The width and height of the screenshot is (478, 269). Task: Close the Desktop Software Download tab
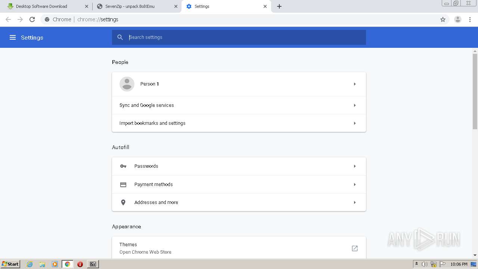pyautogui.click(x=87, y=6)
